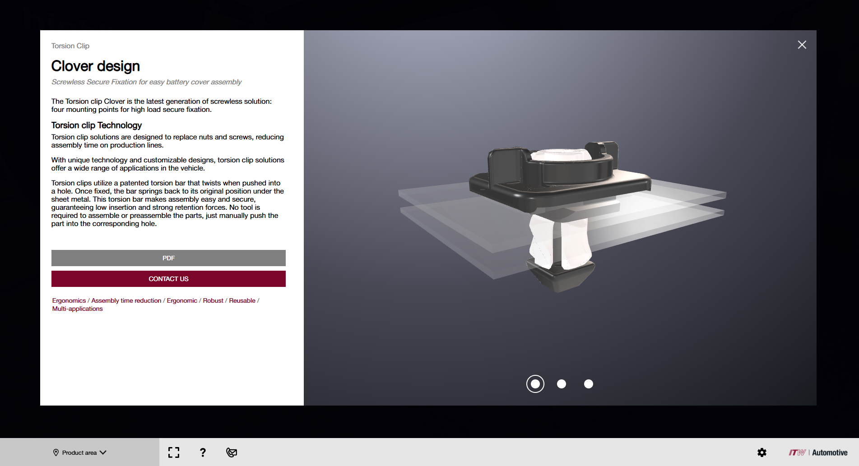Click the mail contact icon in toolbar
The height and width of the screenshot is (466, 859).
click(232, 452)
